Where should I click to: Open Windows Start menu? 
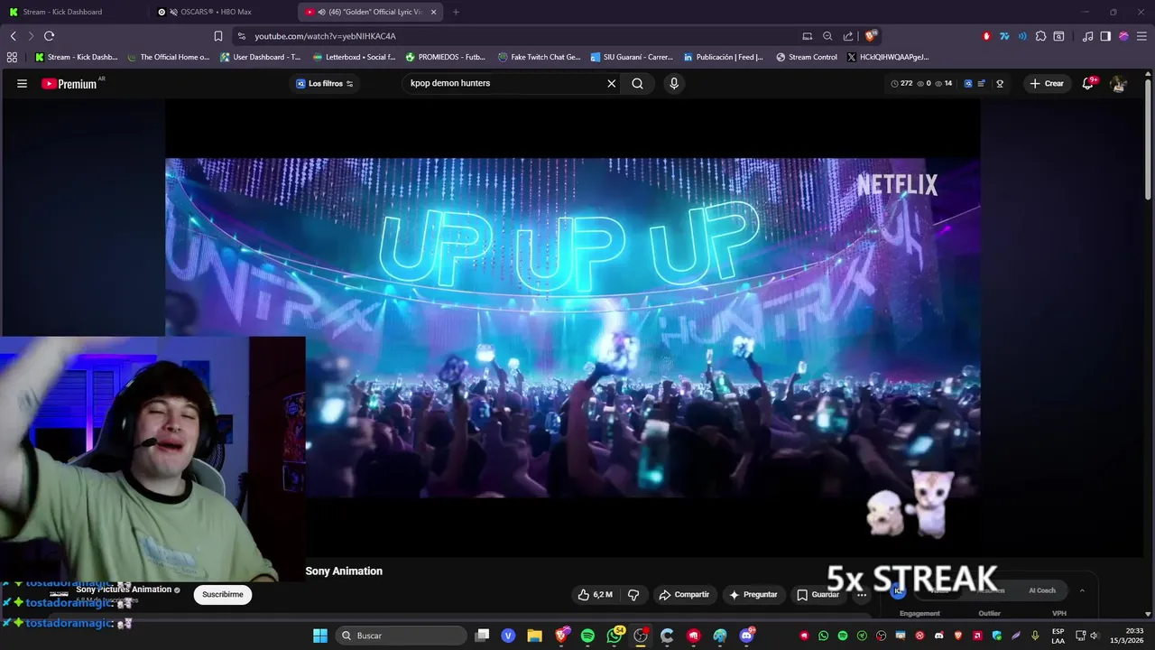tap(319, 636)
